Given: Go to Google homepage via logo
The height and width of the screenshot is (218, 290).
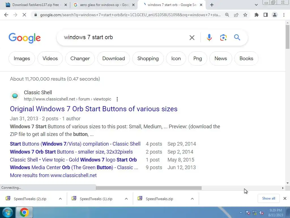Looking at the screenshot, I should pos(25,38).
